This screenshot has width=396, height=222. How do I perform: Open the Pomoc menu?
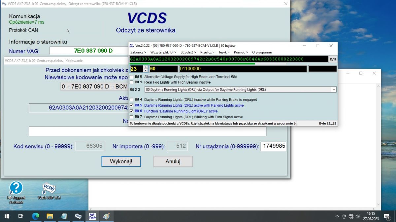tap(241, 52)
